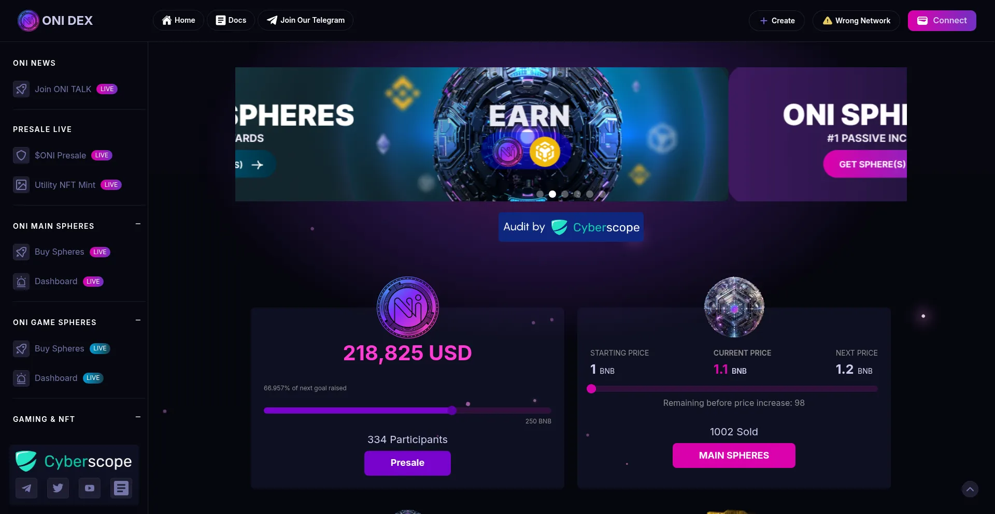Open Docs in top navigation
Viewport: 995px width, 514px height.
click(231, 20)
